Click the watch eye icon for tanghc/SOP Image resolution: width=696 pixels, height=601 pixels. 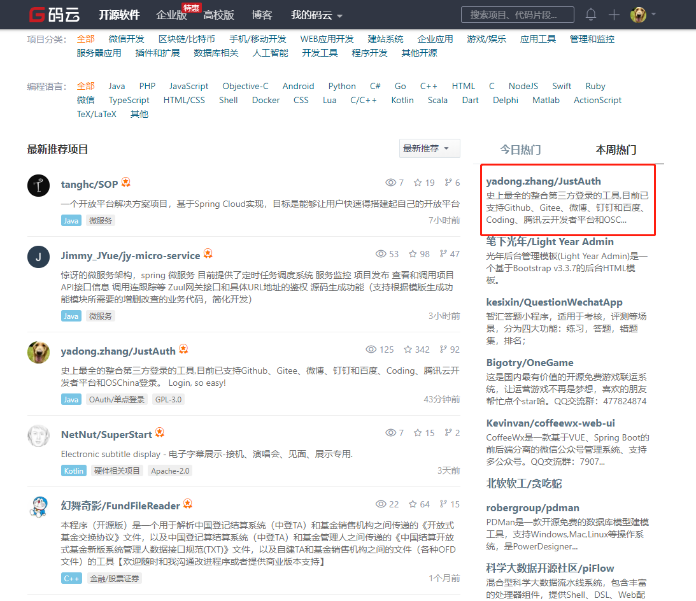pos(390,183)
